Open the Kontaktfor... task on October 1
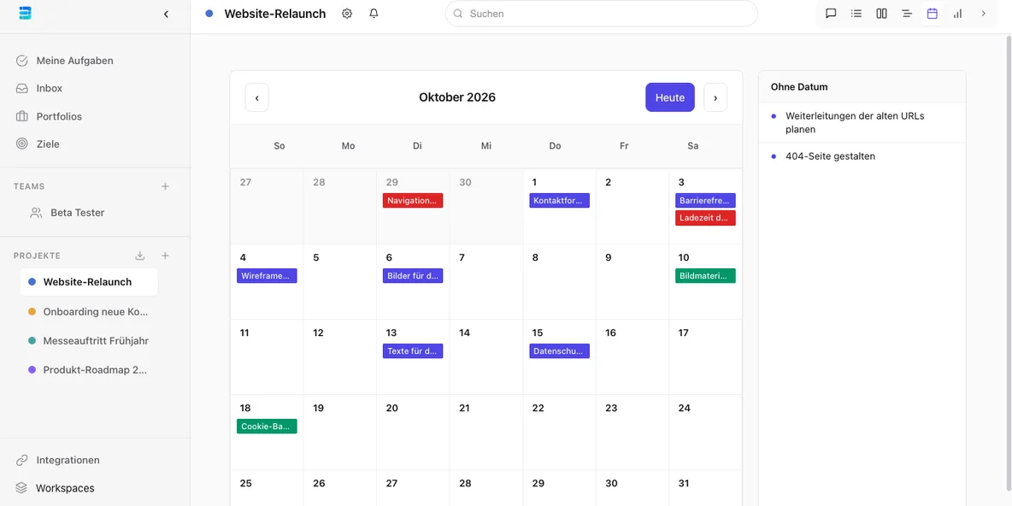 560,201
